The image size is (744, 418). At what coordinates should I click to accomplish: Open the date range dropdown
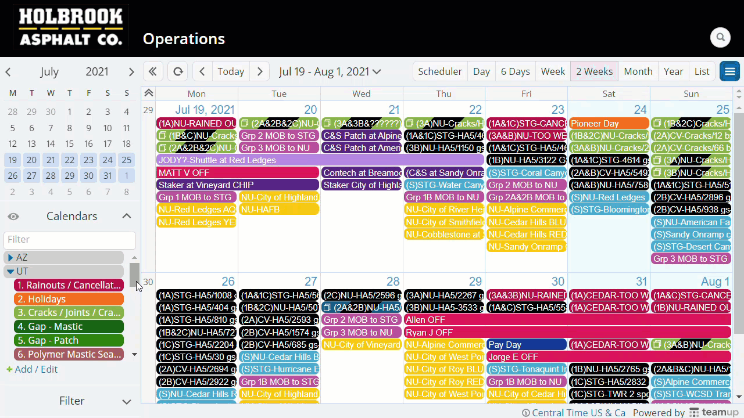pyautogui.click(x=330, y=71)
